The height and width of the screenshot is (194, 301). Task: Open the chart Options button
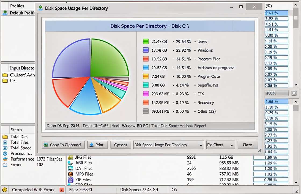pos(120,145)
